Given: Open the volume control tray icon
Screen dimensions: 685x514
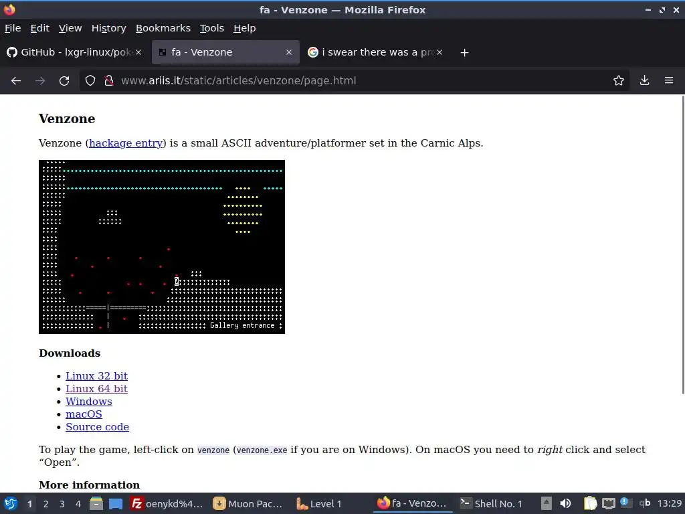Looking at the screenshot, I should click(565, 503).
